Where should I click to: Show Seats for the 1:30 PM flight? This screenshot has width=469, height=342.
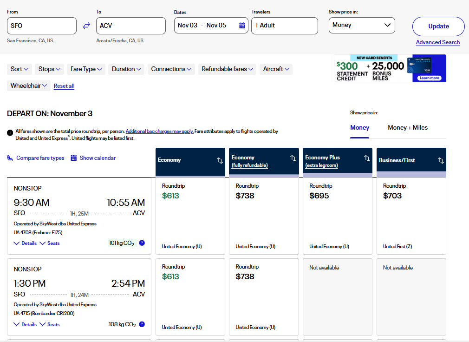click(50, 324)
